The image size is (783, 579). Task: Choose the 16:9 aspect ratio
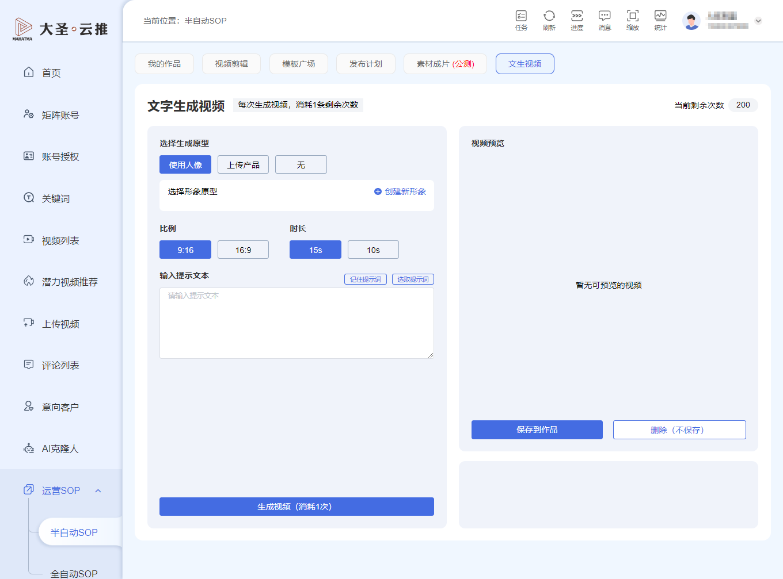[243, 250]
